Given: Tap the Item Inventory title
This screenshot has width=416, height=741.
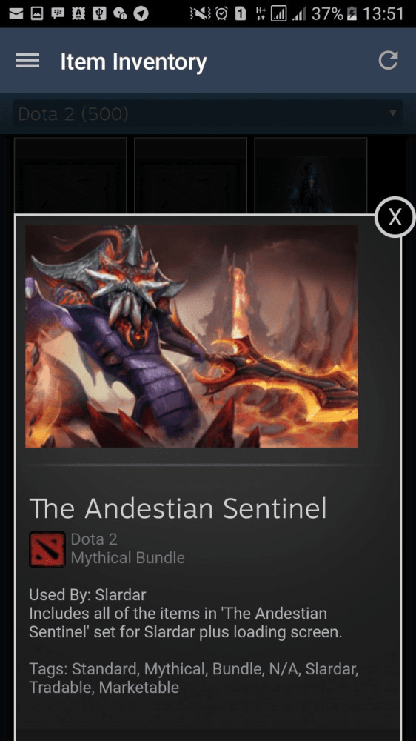Looking at the screenshot, I should pyautogui.click(x=134, y=62).
